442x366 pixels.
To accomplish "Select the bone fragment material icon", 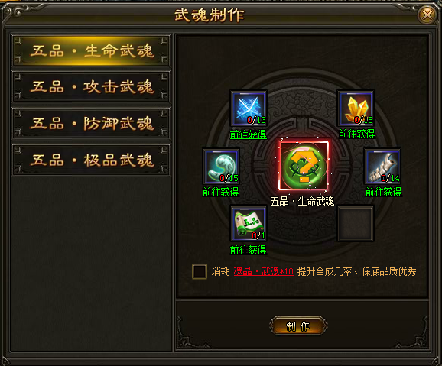I will click(x=382, y=167).
